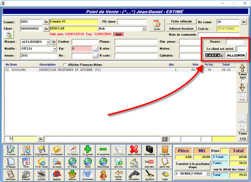This screenshot has width=251, height=182.
Task: Open the F9 RV calendar icon
Action: pos(26,163)
